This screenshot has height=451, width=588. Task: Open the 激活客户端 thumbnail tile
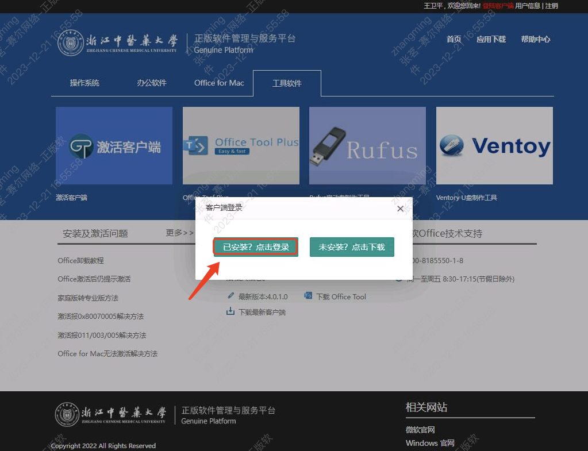[114, 145]
